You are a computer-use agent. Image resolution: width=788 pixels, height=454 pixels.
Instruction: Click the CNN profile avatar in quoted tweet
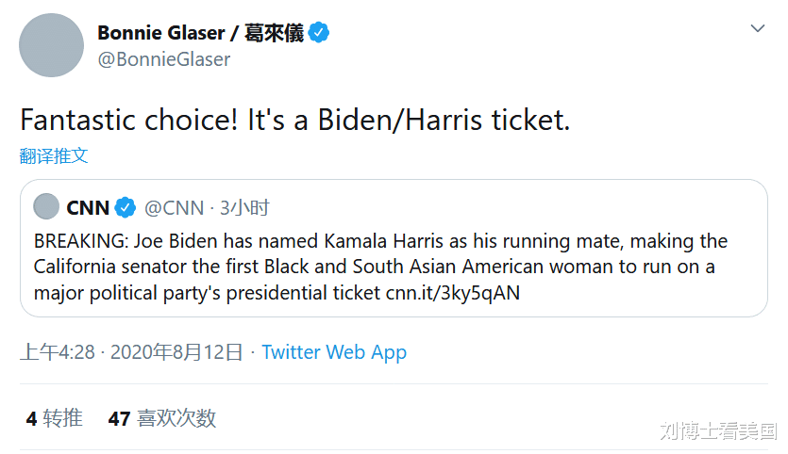tap(46, 207)
